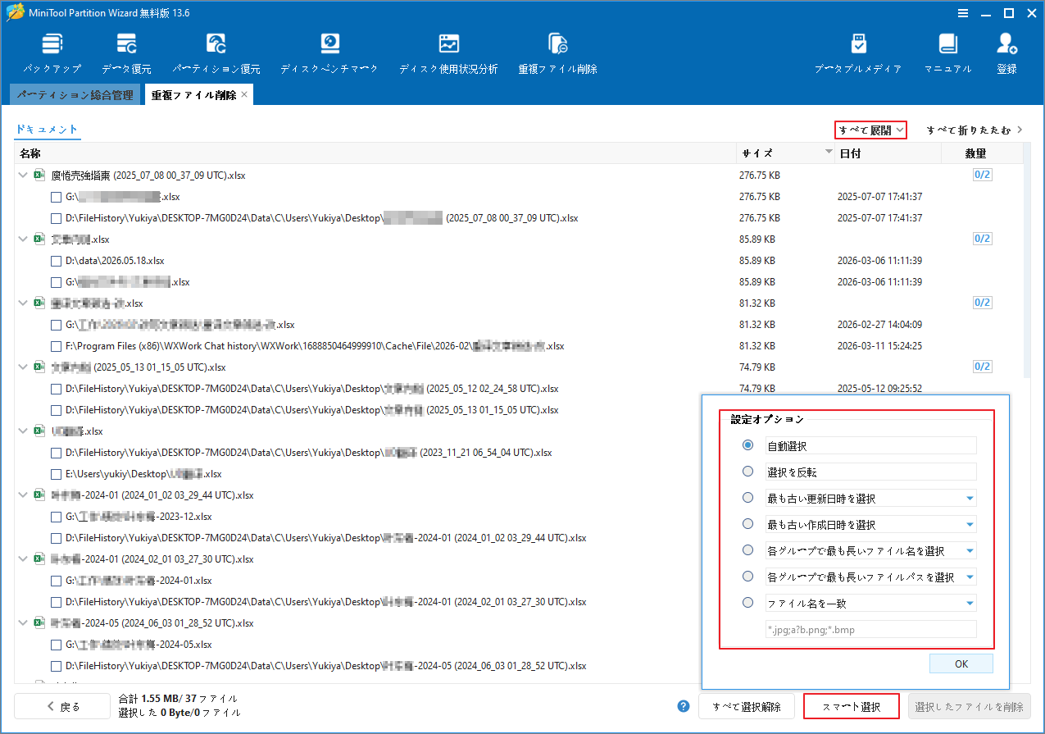Open the パーティション復元 tool

[x=216, y=53]
